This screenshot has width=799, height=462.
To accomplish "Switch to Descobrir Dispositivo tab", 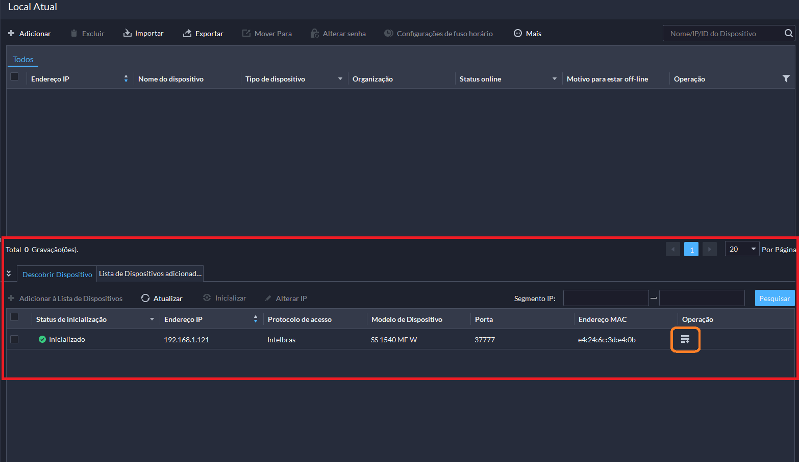I will pyautogui.click(x=57, y=274).
